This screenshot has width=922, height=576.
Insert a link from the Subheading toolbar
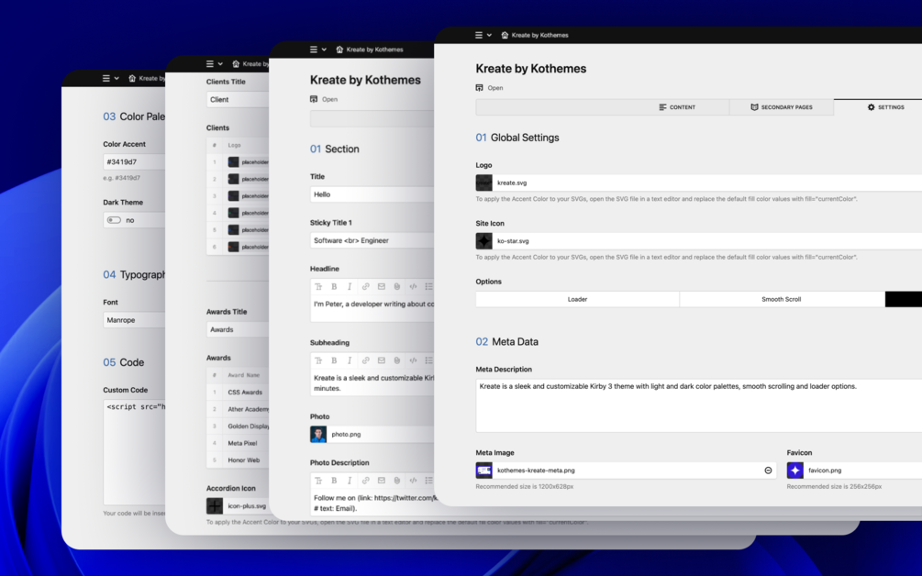point(365,360)
